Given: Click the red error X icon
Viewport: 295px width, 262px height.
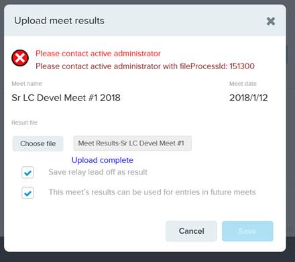Looking at the screenshot, I should coord(20,58).
